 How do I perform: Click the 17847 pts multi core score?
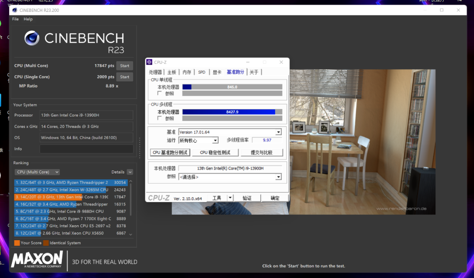point(104,65)
